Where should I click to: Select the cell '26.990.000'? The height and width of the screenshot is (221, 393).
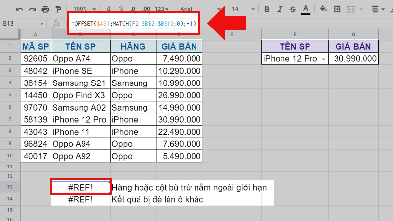179,95
